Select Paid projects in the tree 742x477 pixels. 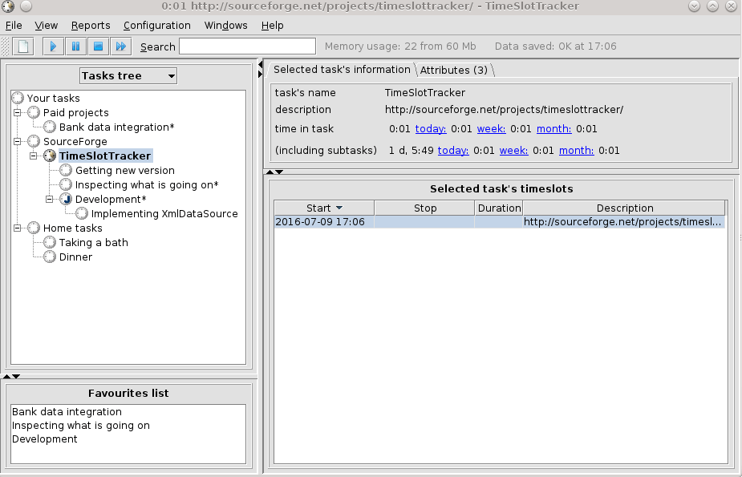coord(75,112)
